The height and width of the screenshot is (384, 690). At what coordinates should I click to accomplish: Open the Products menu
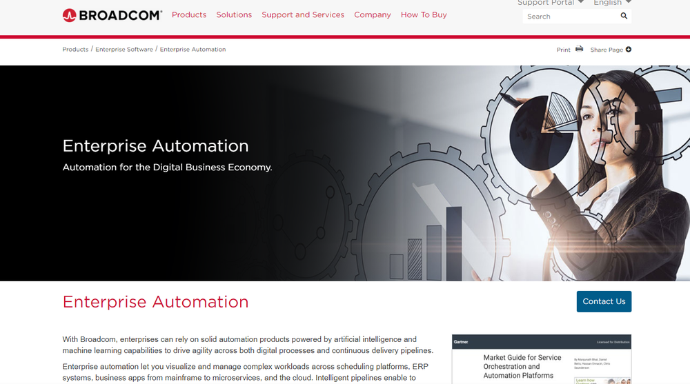pyautogui.click(x=189, y=14)
